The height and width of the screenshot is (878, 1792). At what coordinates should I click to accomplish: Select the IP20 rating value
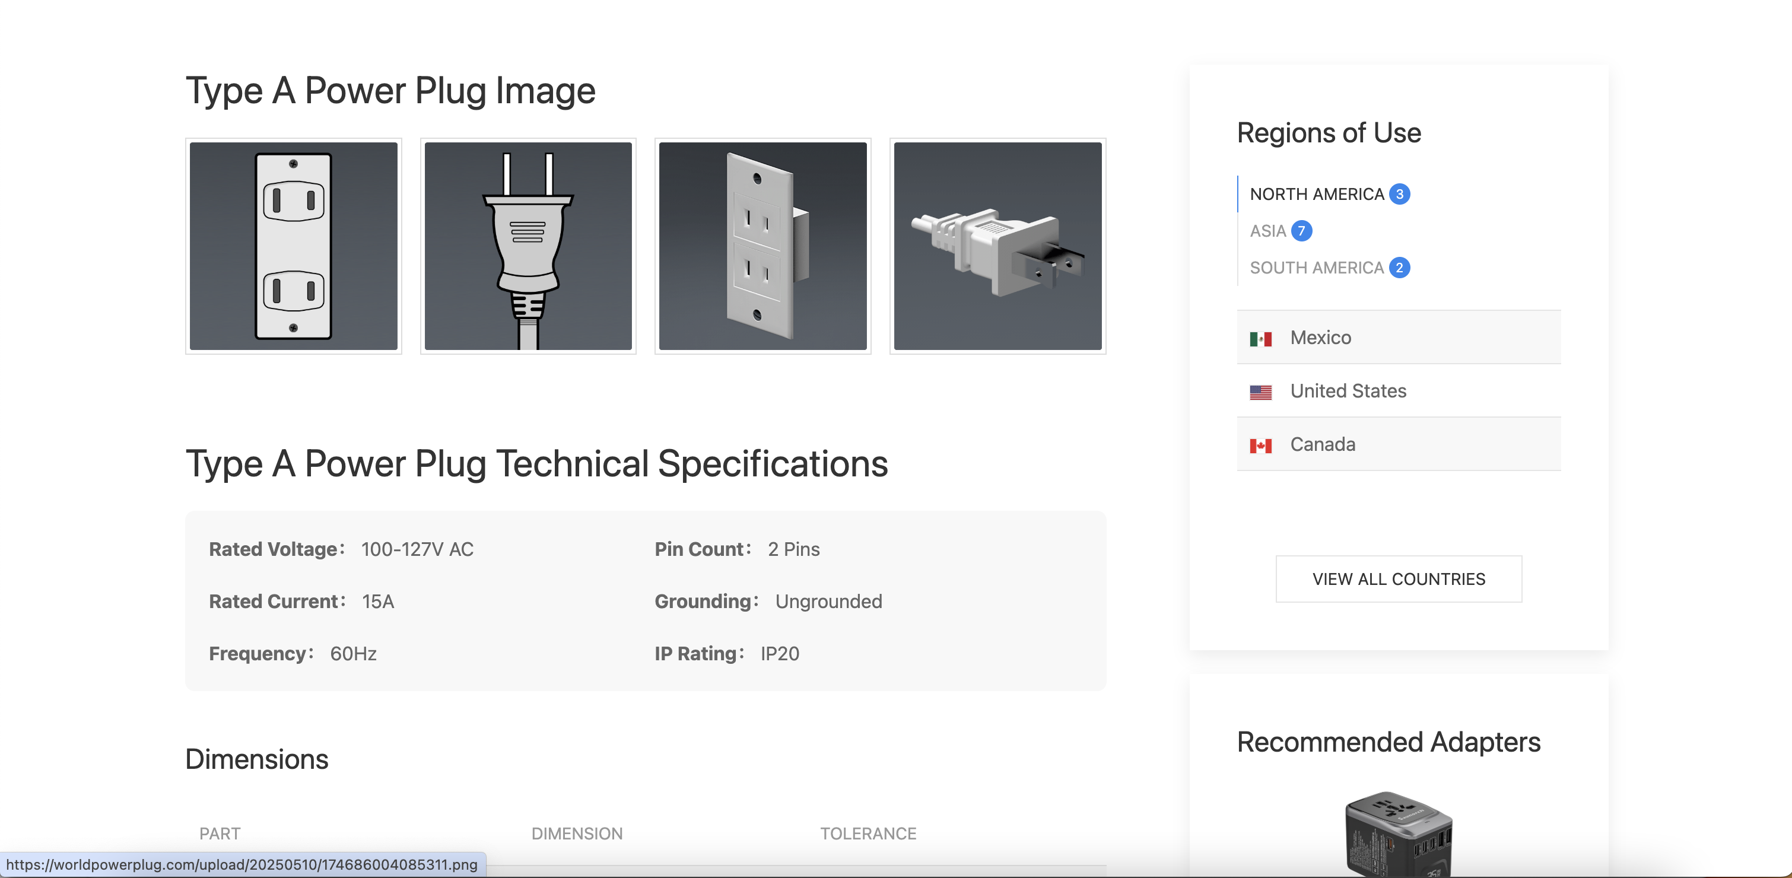(x=780, y=654)
